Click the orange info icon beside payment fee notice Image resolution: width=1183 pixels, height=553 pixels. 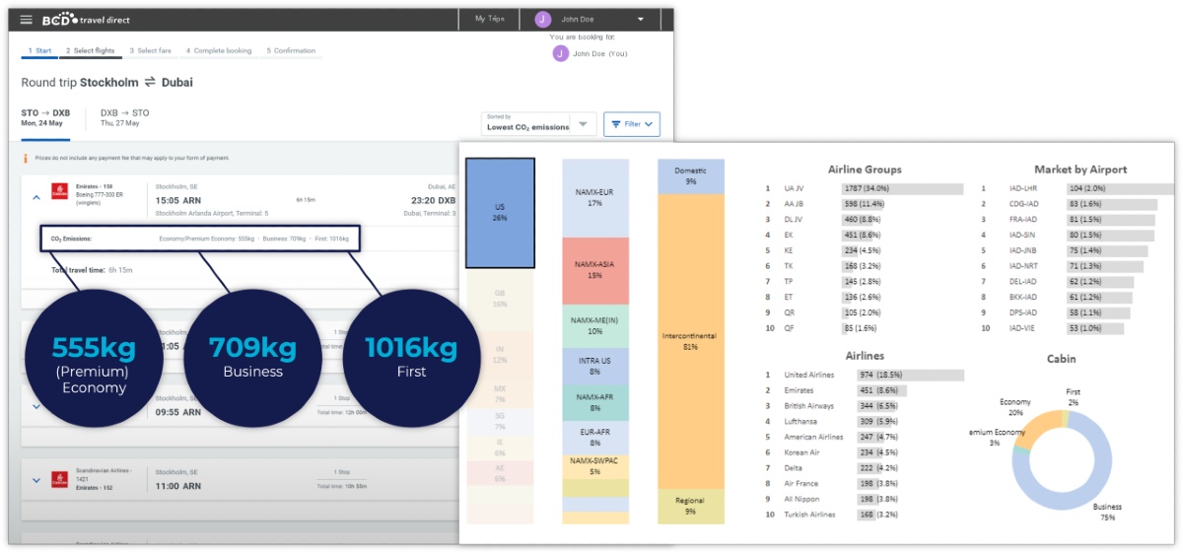[x=26, y=158]
